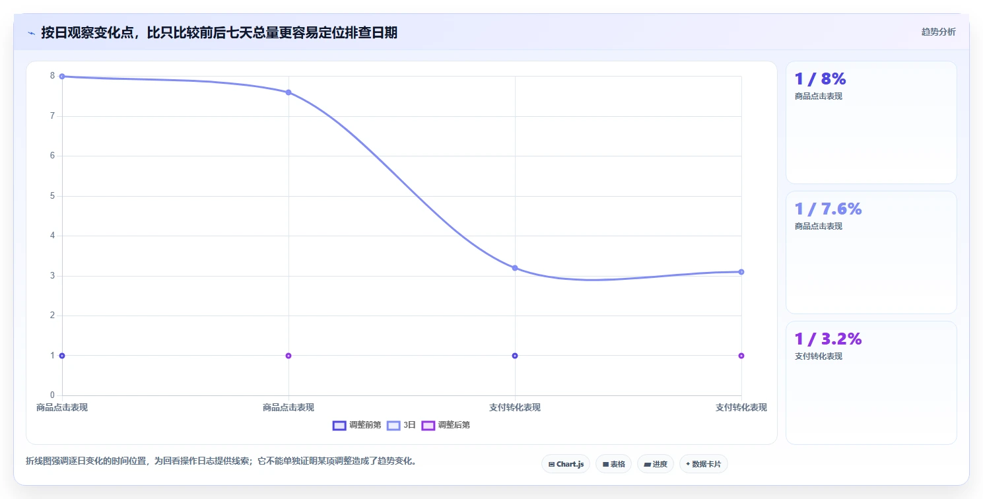Click the 表格 chip
The image size is (983, 499).
coord(613,464)
